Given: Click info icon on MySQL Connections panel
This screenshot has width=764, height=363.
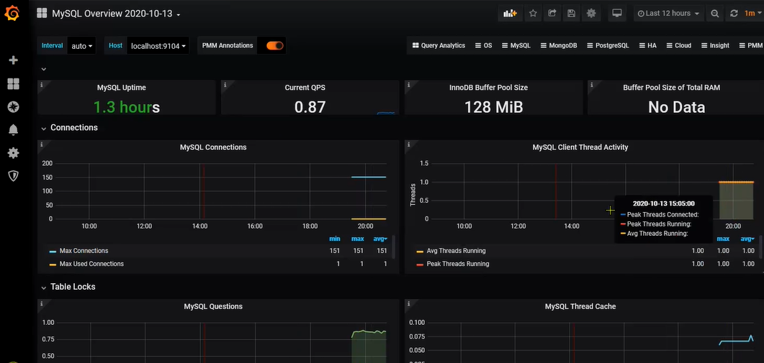Looking at the screenshot, I should pyautogui.click(x=42, y=144).
